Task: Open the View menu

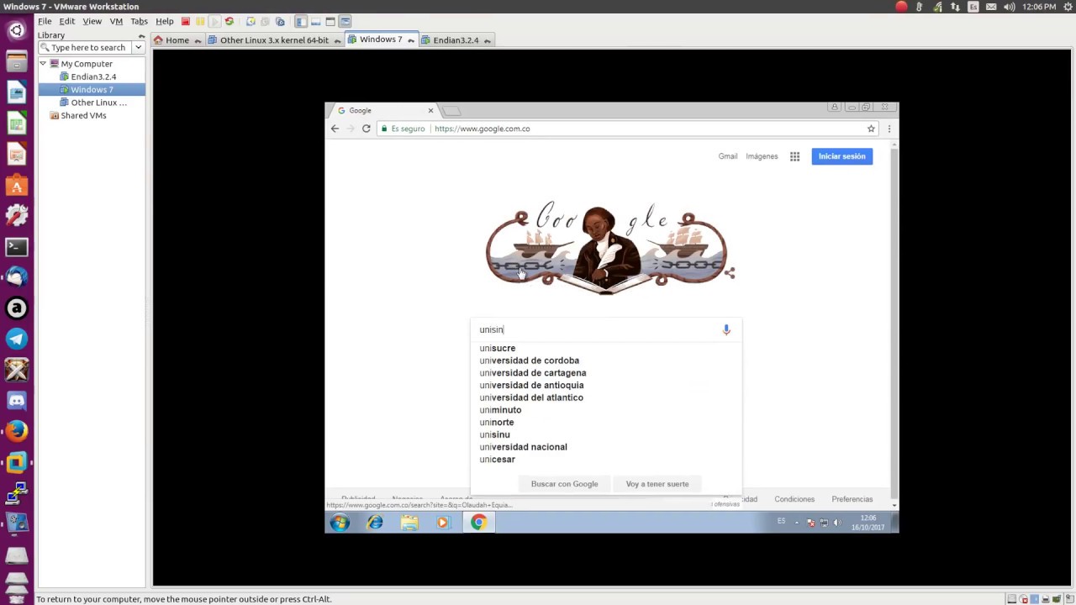Action: [92, 21]
